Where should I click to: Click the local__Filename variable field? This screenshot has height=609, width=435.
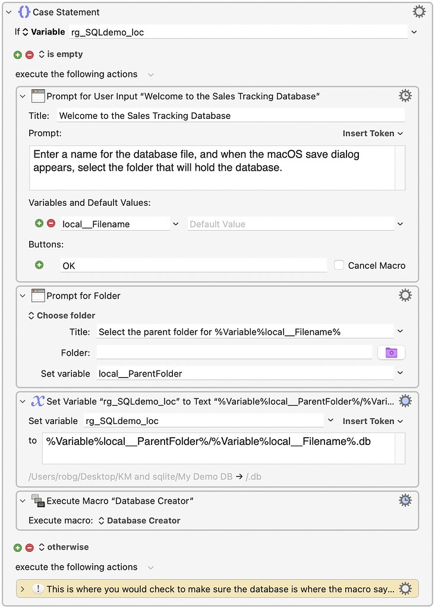pyautogui.click(x=115, y=224)
